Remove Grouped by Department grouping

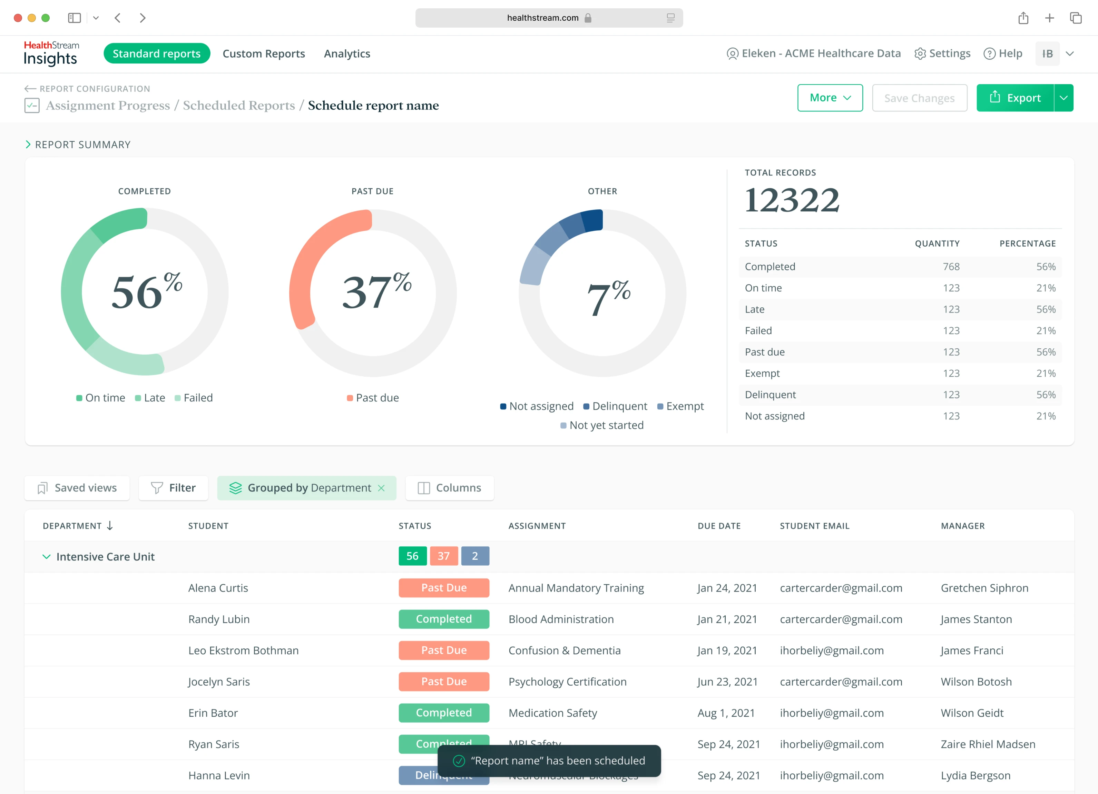coord(382,488)
